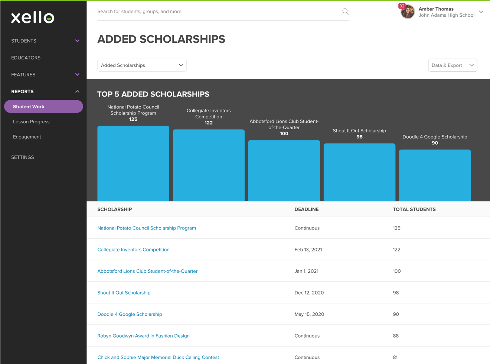Sort by Deadline column header

(307, 209)
